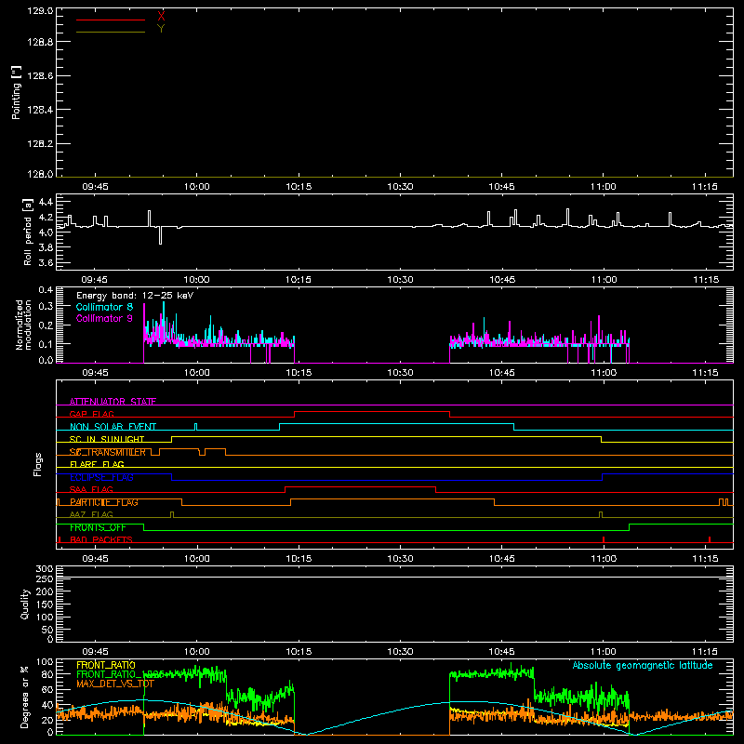Click the 150 Quality tick label
The width and height of the screenshot is (744, 744).
click(x=44, y=604)
